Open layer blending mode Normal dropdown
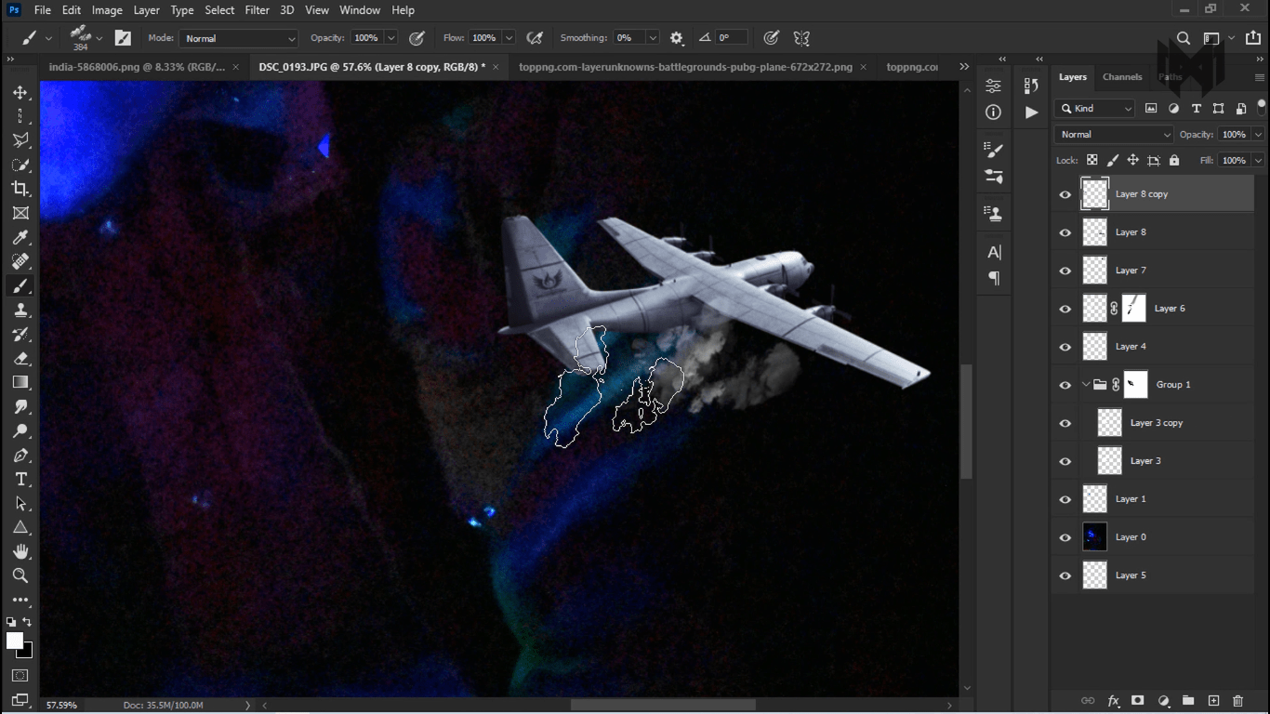This screenshot has width=1270, height=714. (x=1114, y=135)
